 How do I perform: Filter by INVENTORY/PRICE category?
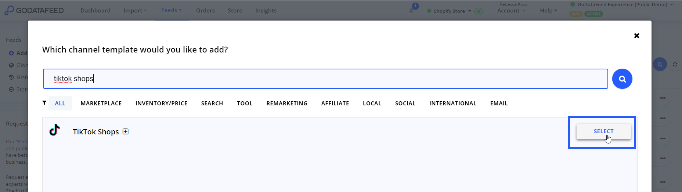pyautogui.click(x=161, y=104)
